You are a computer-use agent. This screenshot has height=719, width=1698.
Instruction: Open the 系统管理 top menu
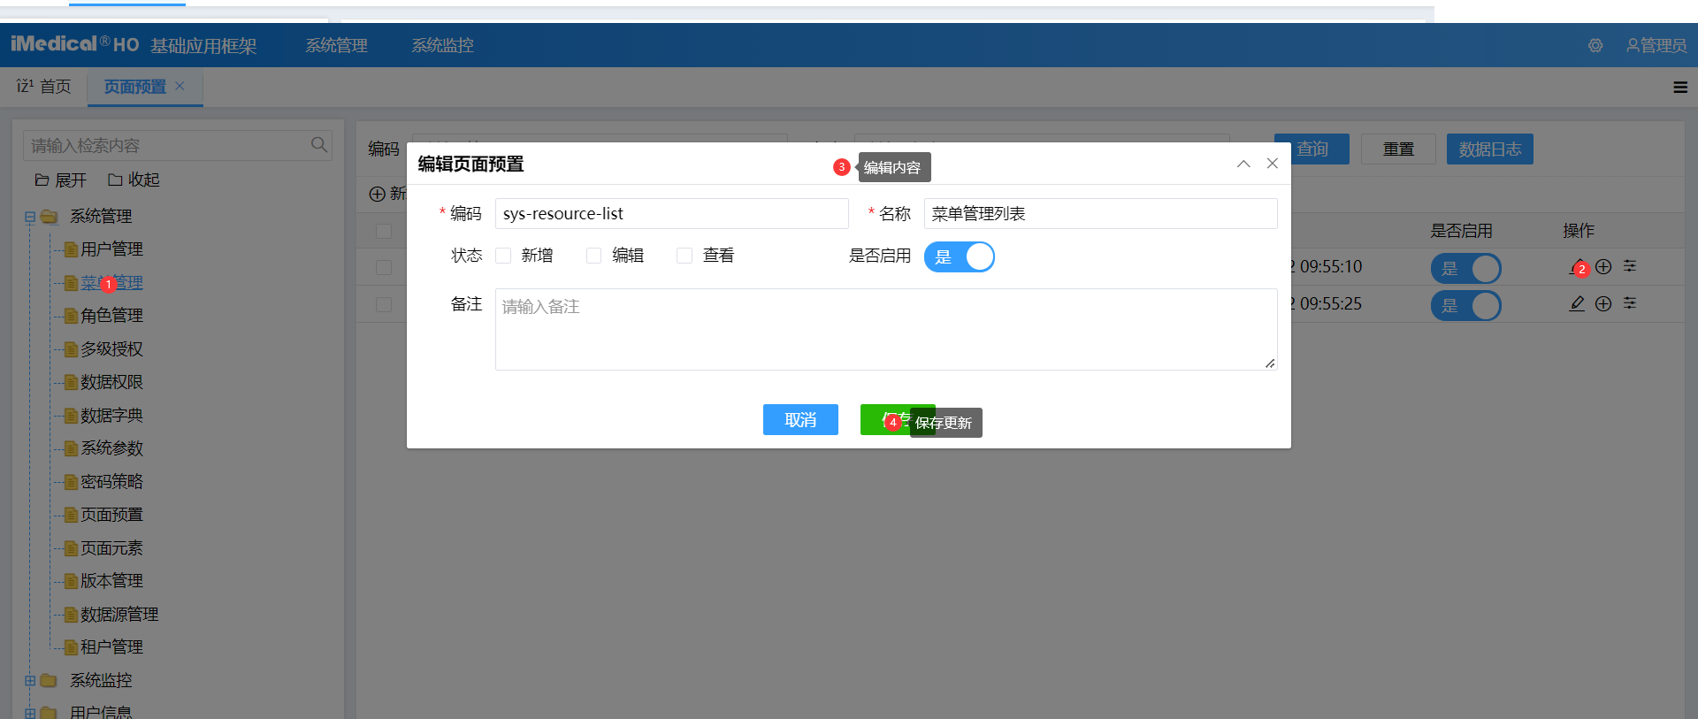[336, 45]
